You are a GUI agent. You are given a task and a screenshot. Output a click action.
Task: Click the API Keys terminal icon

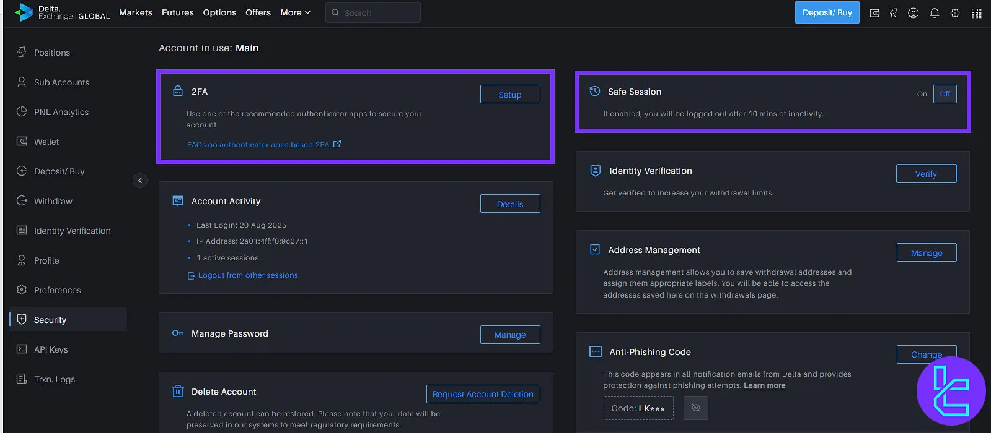(x=22, y=349)
